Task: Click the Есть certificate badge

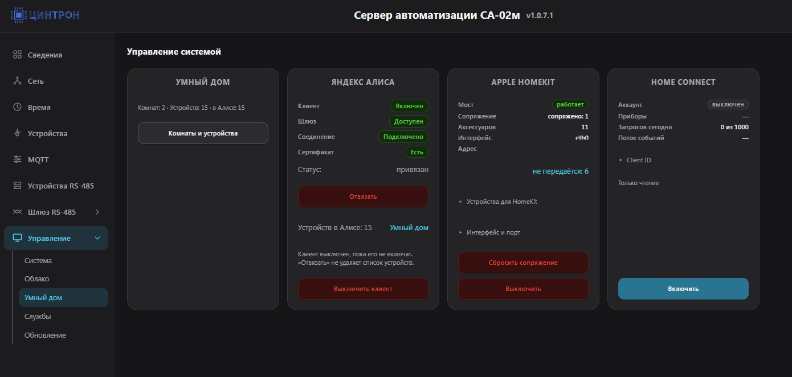Action: [x=417, y=152]
